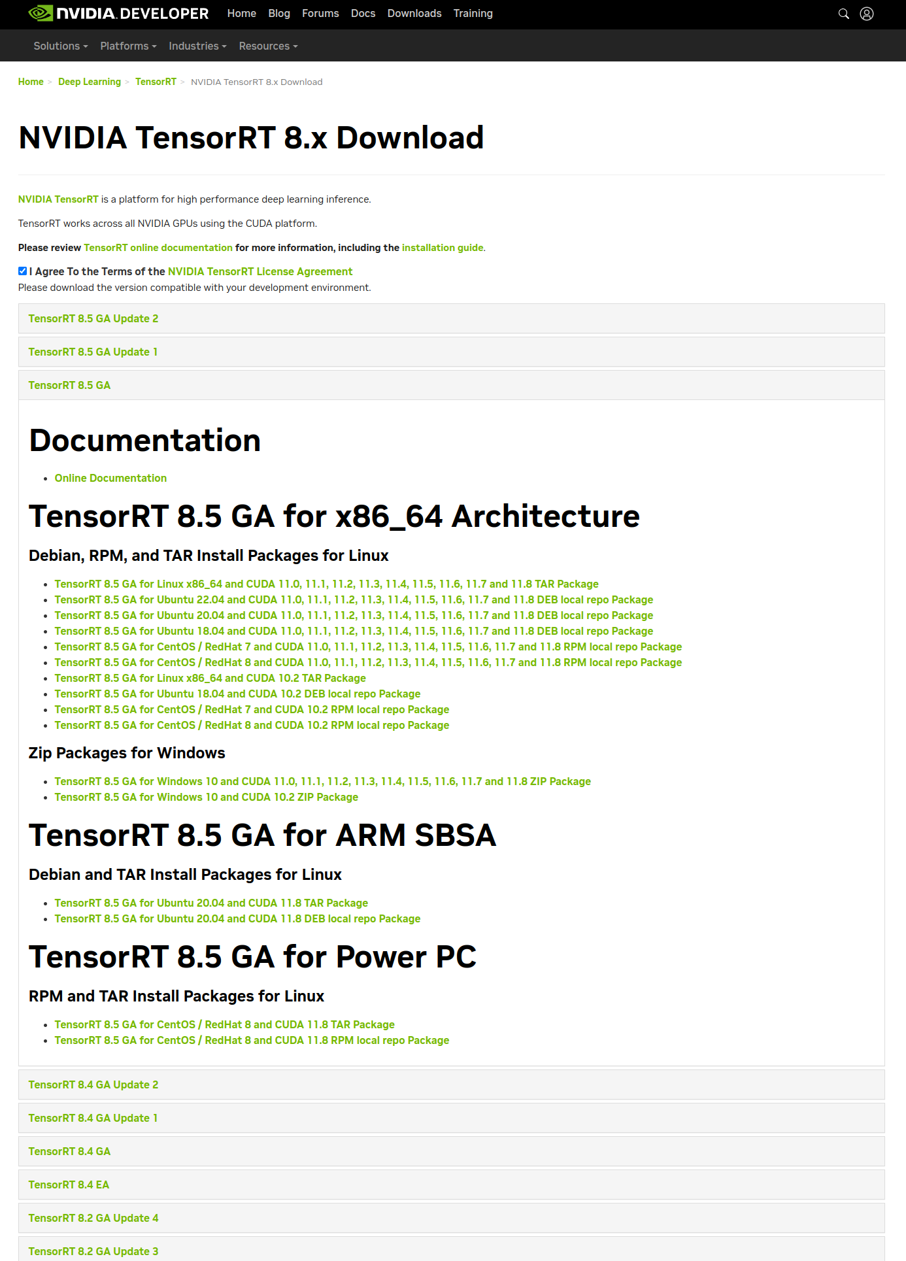Expand the TensorRT 8.4 GA Update 2 section

(452, 1084)
